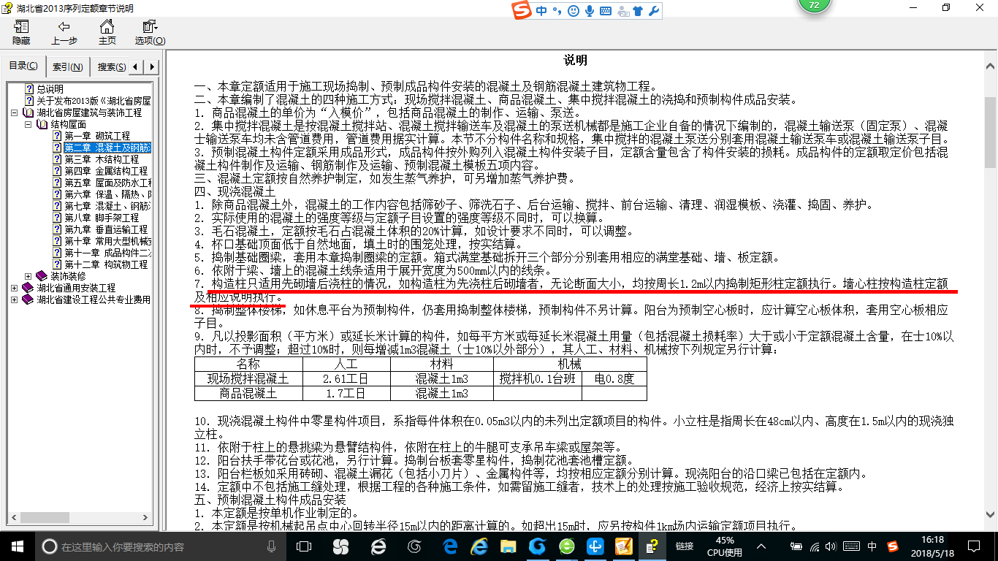Click the left tab-scroll arrow
Screen dimensions: 998x561
137,66
